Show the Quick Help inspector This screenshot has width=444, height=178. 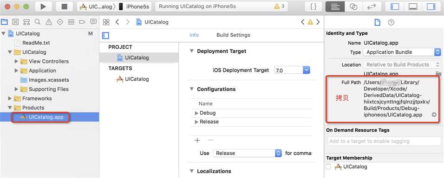point(391,23)
